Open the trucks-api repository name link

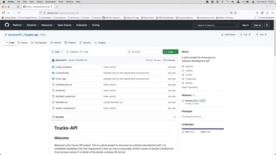(31, 34)
